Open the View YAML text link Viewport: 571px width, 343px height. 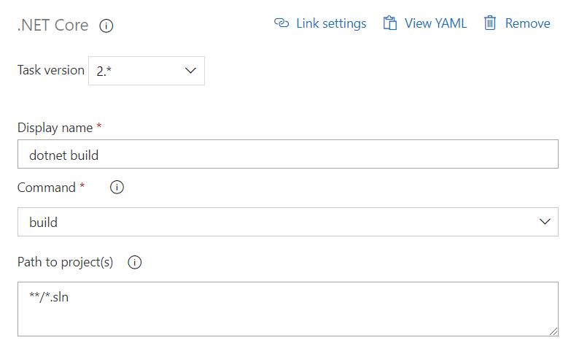tap(435, 23)
